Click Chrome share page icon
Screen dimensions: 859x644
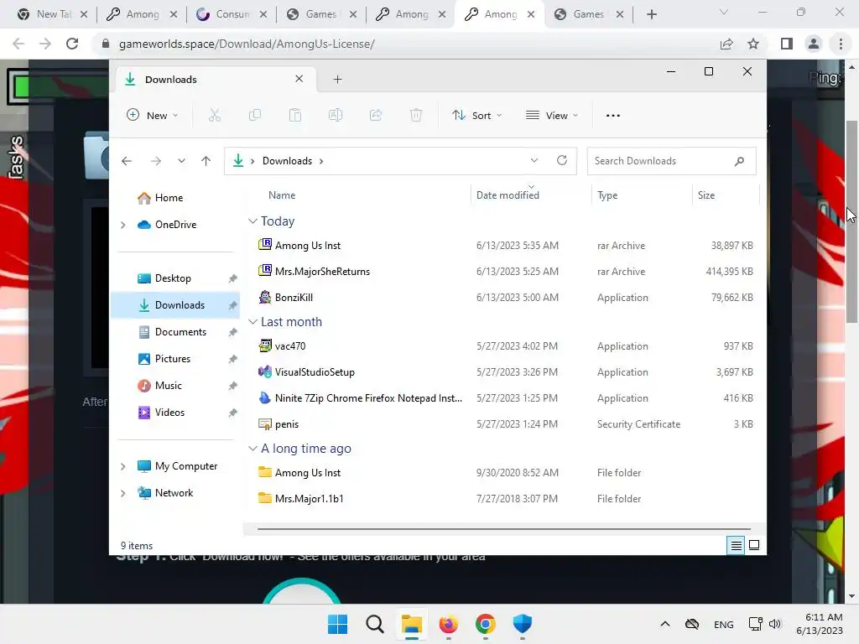(726, 44)
